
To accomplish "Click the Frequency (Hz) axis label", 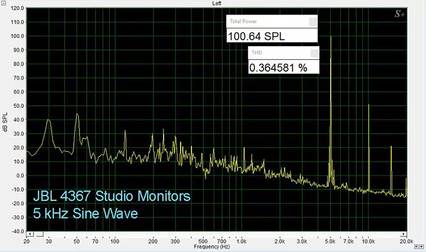I will (x=212, y=247).
